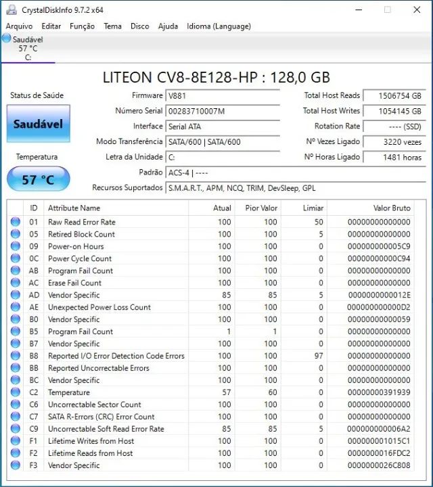This screenshot has width=433, height=487.
Task: Click the transfer mode field SATA/600
Action: pyautogui.click(x=223, y=142)
